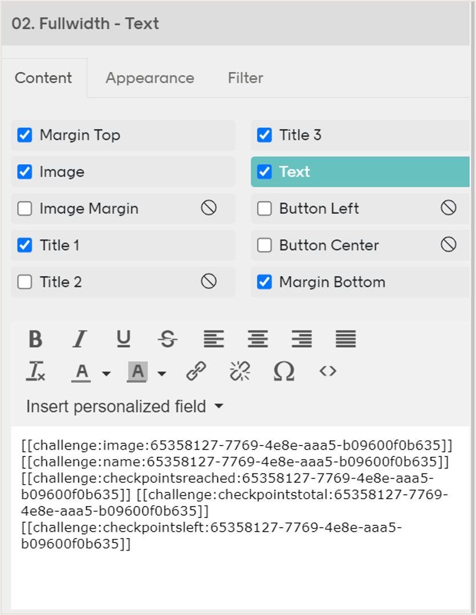Apply Italic formatting to text
The width and height of the screenshot is (476, 615).
point(79,339)
